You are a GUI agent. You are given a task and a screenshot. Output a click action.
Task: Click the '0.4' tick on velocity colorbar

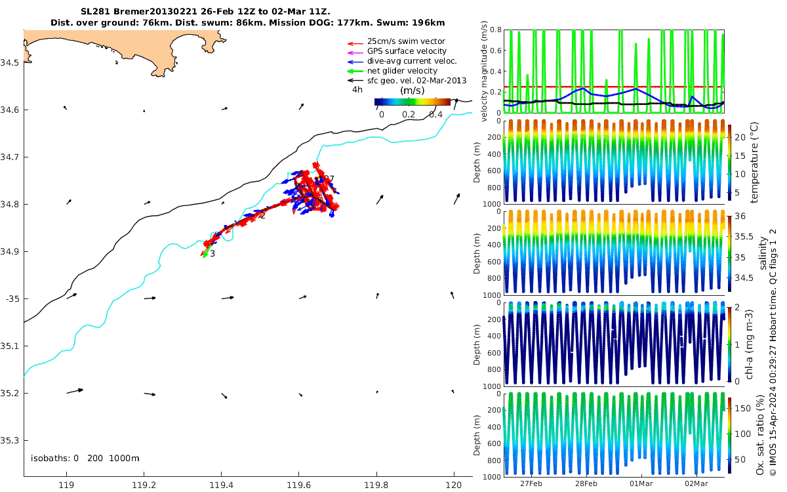437,114
